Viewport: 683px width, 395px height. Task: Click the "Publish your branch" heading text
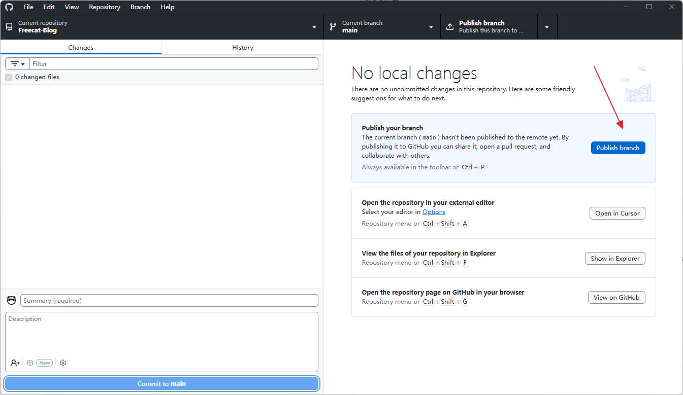(393, 128)
